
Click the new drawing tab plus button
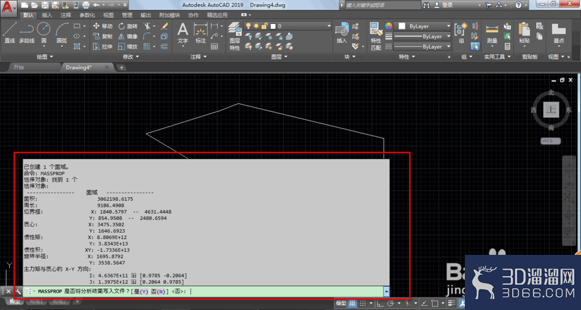pos(121,67)
